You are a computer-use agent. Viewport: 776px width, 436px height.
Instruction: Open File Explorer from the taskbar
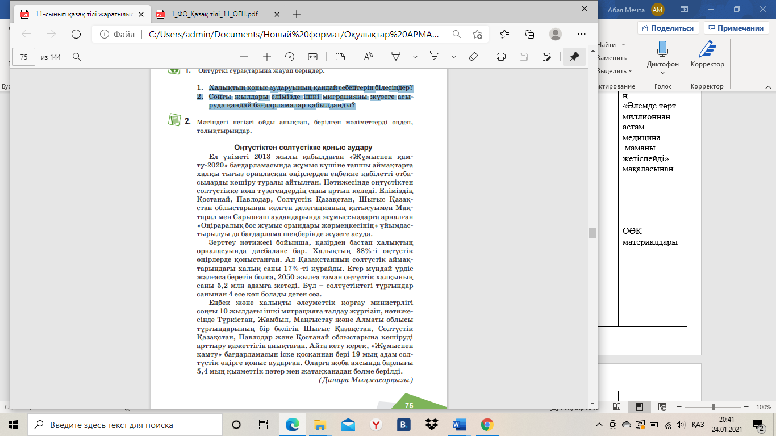(x=320, y=425)
